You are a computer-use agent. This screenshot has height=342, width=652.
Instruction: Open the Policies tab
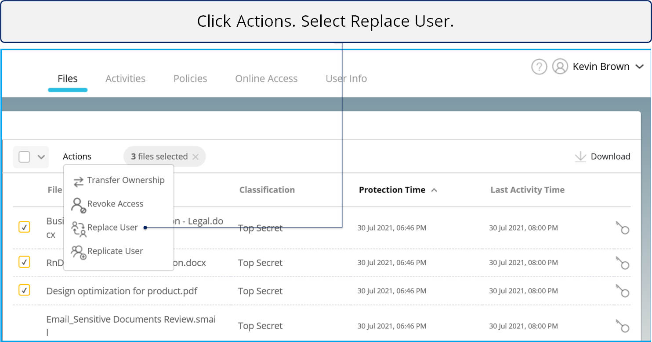click(x=190, y=79)
